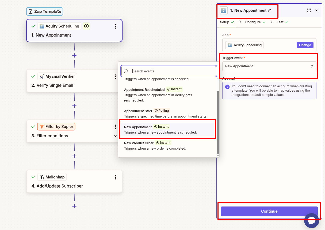325x230 pixels.
Task: Click the plus icon between Verify Single Email and Filter
Action: (x=74, y=106)
